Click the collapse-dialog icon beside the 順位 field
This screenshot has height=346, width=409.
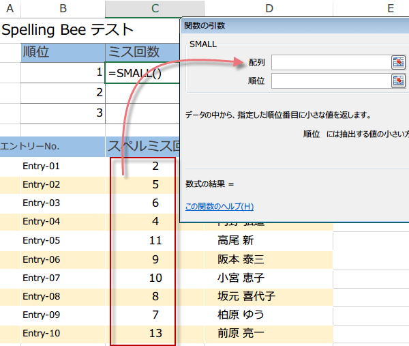point(398,81)
